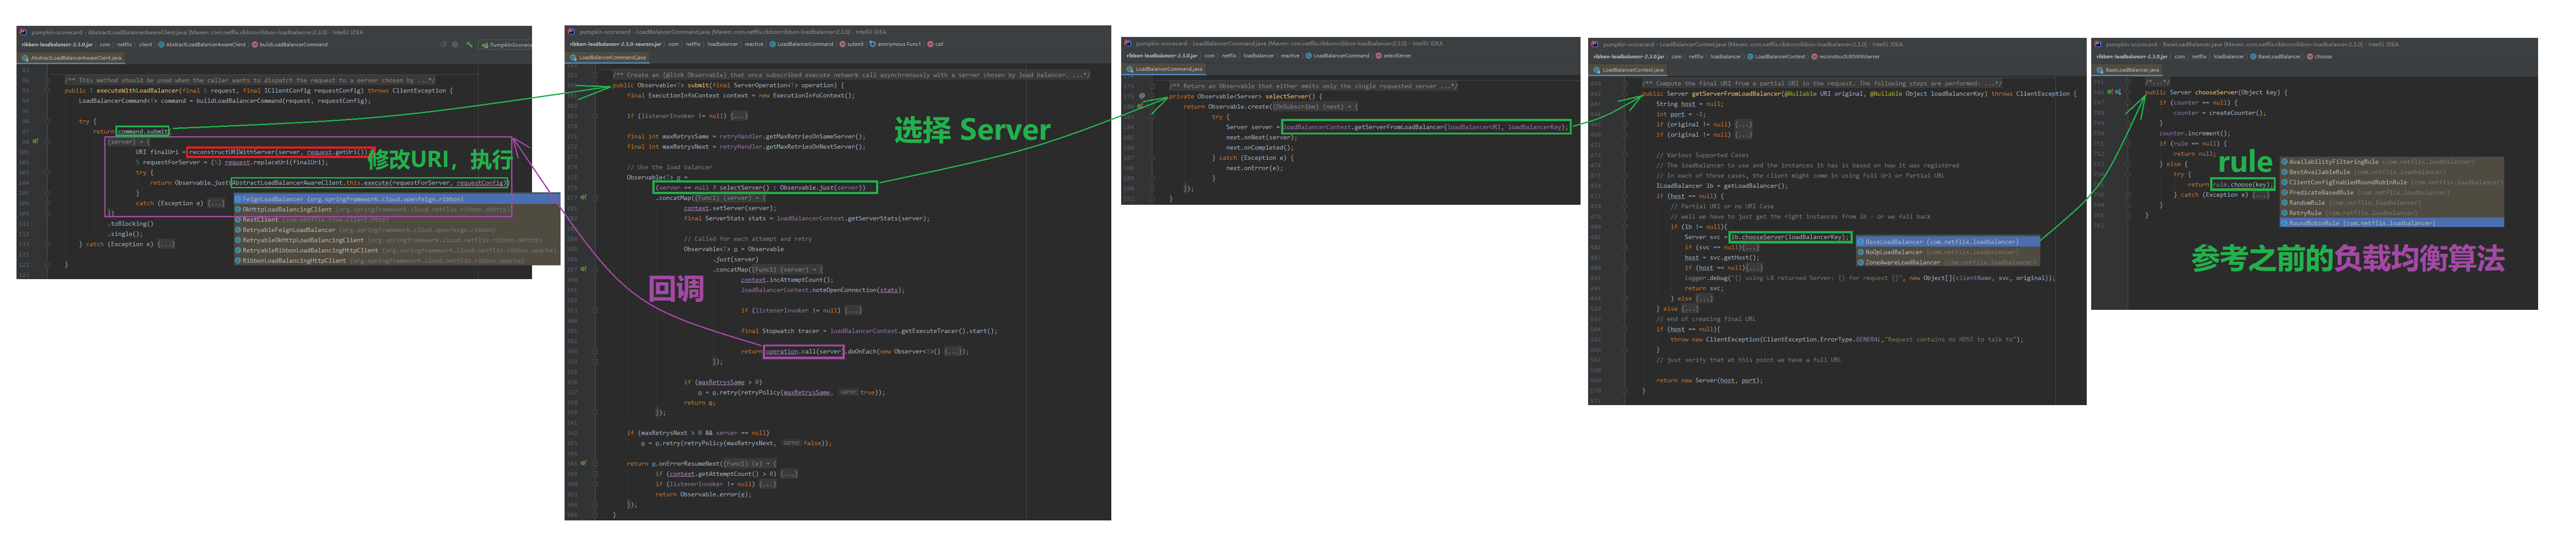Pick RoundRobinRule from the rule list
The image size is (2576, 540).
pyautogui.click(x=2391, y=223)
